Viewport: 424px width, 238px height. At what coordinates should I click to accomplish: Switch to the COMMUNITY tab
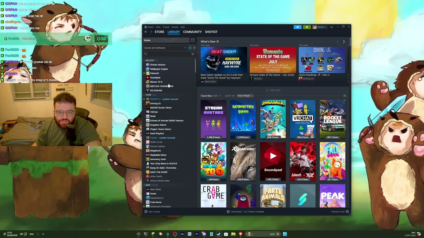[192, 32]
